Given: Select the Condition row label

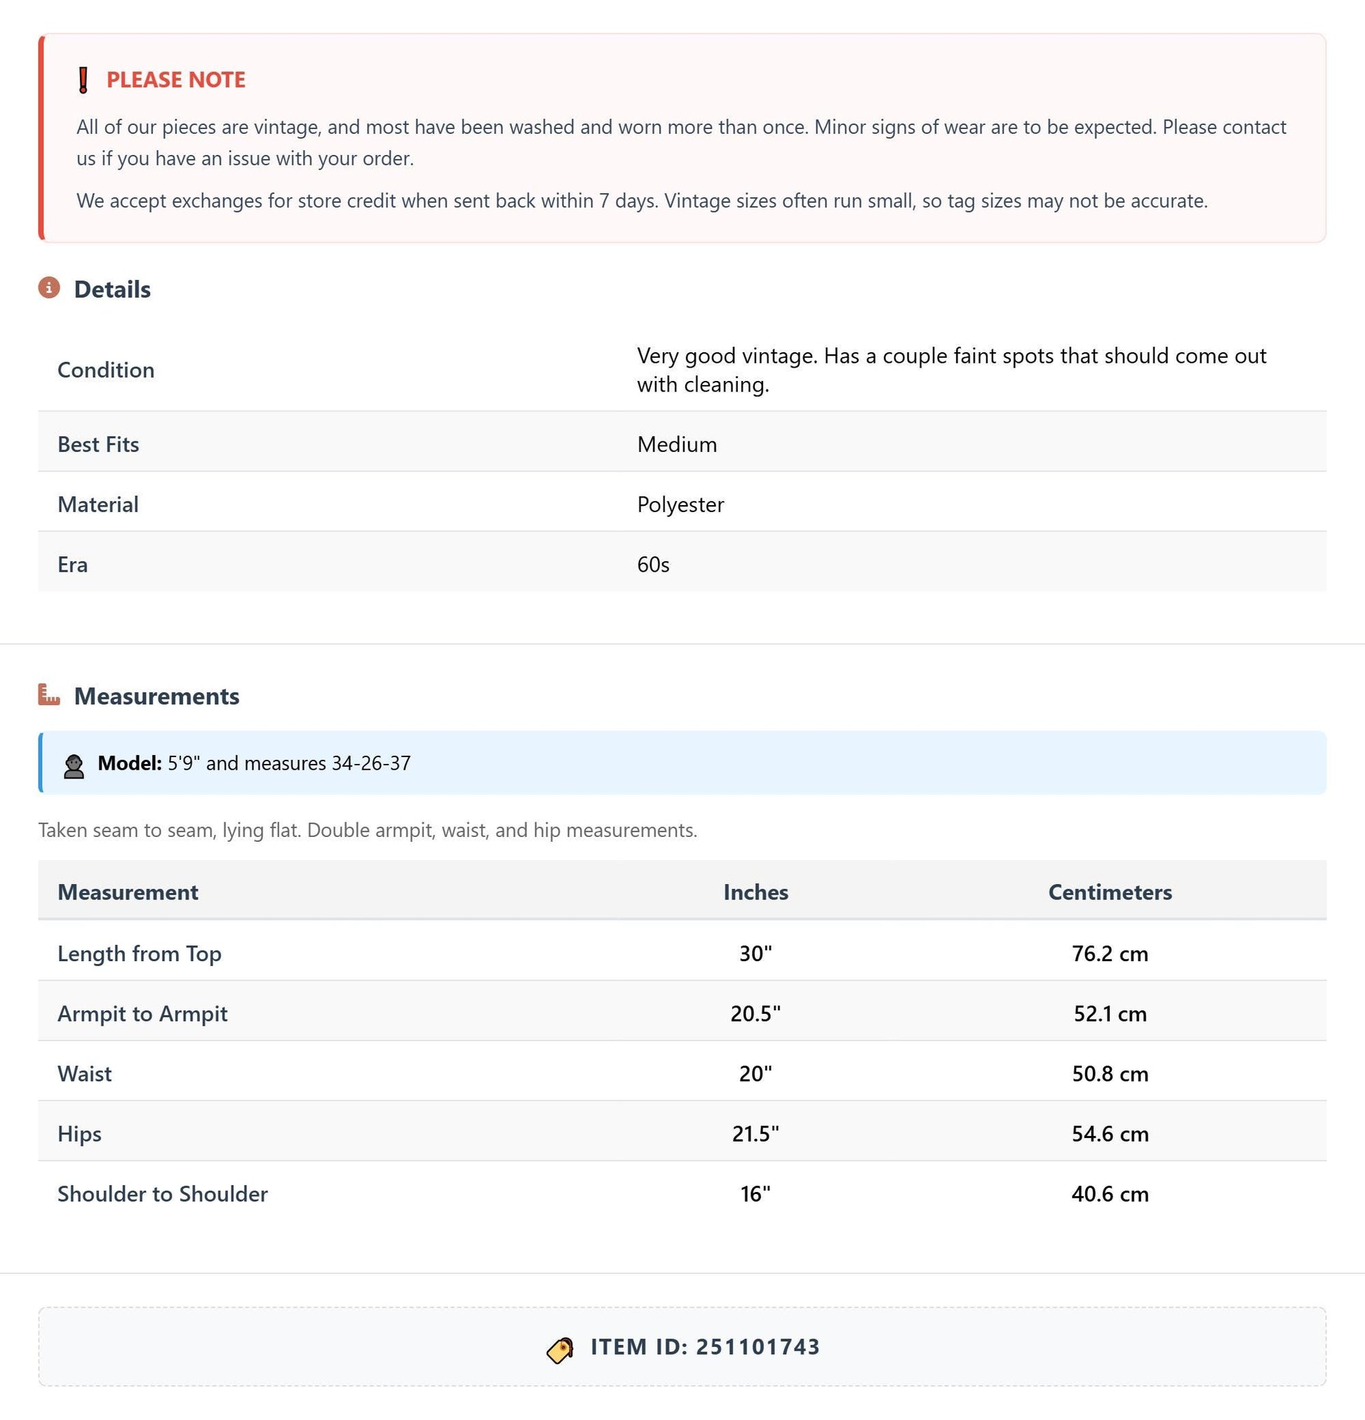Looking at the screenshot, I should click(106, 370).
